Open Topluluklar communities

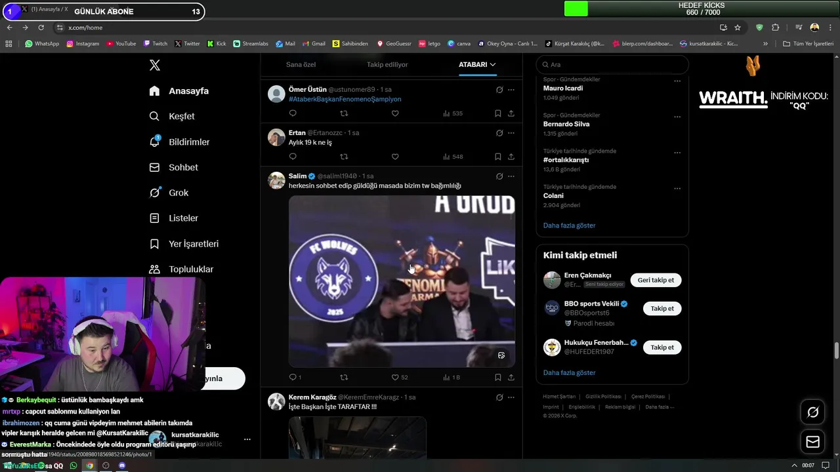coord(182,269)
